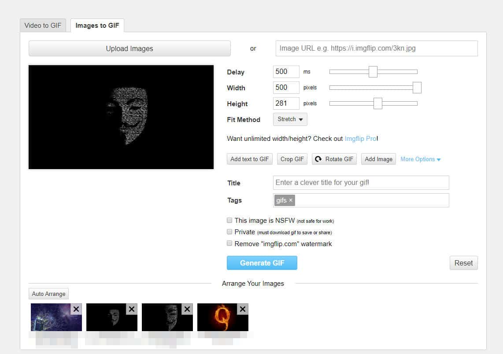Click the Width pixels field
The height and width of the screenshot is (354, 503).
click(x=286, y=88)
